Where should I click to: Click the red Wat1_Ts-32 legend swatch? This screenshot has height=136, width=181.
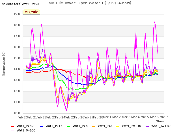tap(12, 126)
